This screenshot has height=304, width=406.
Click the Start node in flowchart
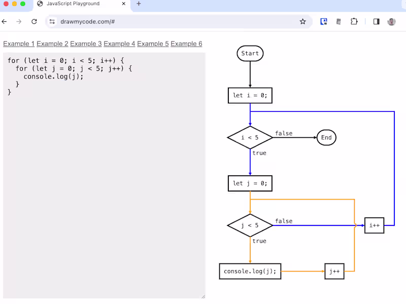coord(250,54)
